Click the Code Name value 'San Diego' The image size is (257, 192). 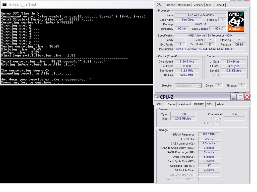188,19
